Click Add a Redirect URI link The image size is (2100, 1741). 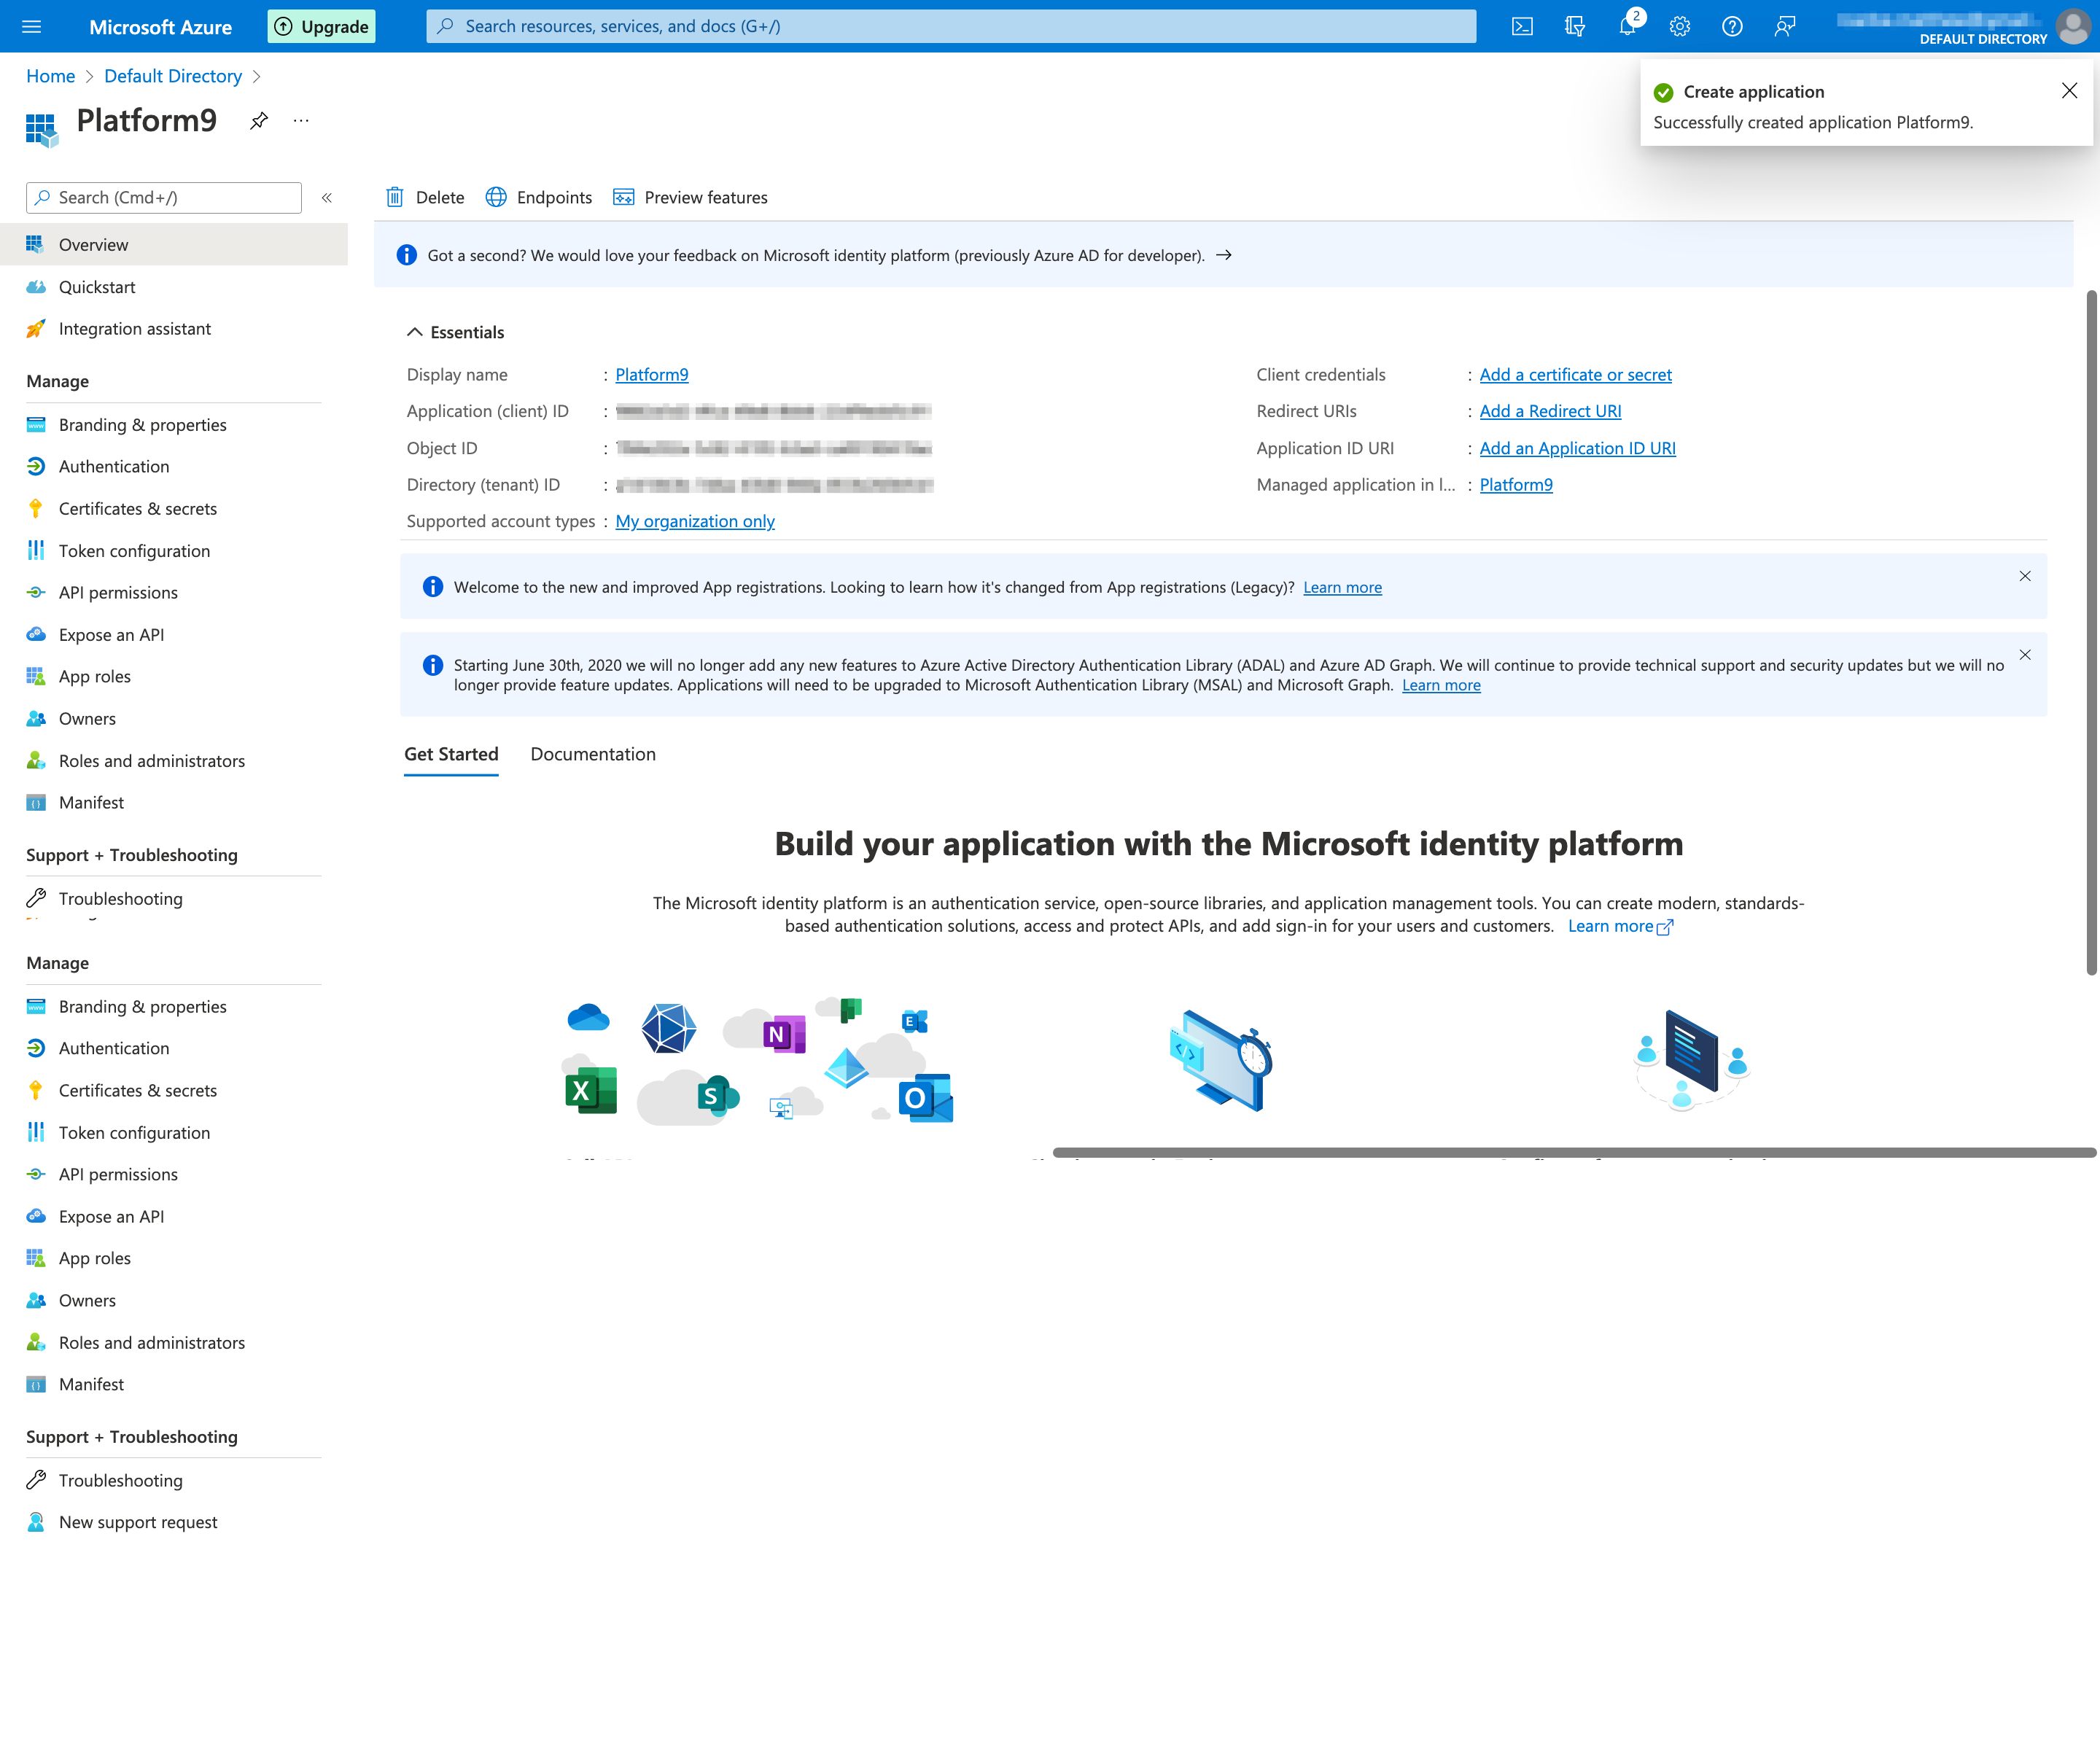(x=1550, y=411)
